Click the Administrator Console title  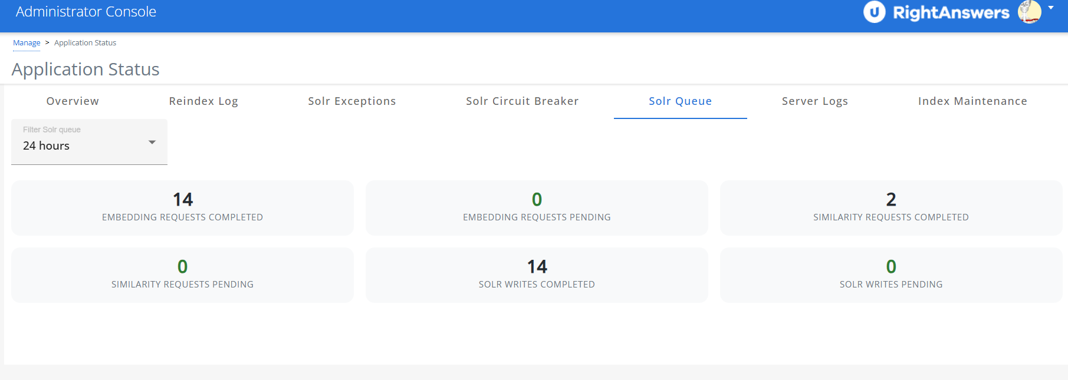[x=86, y=12]
